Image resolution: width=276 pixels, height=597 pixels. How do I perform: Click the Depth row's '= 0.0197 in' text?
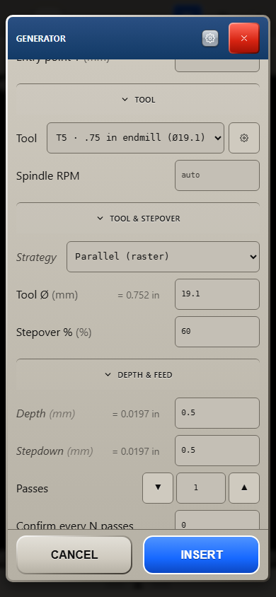[x=136, y=414]
